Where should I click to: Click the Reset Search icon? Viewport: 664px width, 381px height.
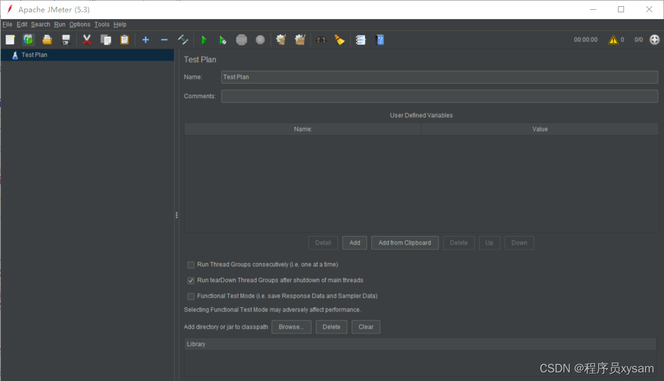pos(339,40)
